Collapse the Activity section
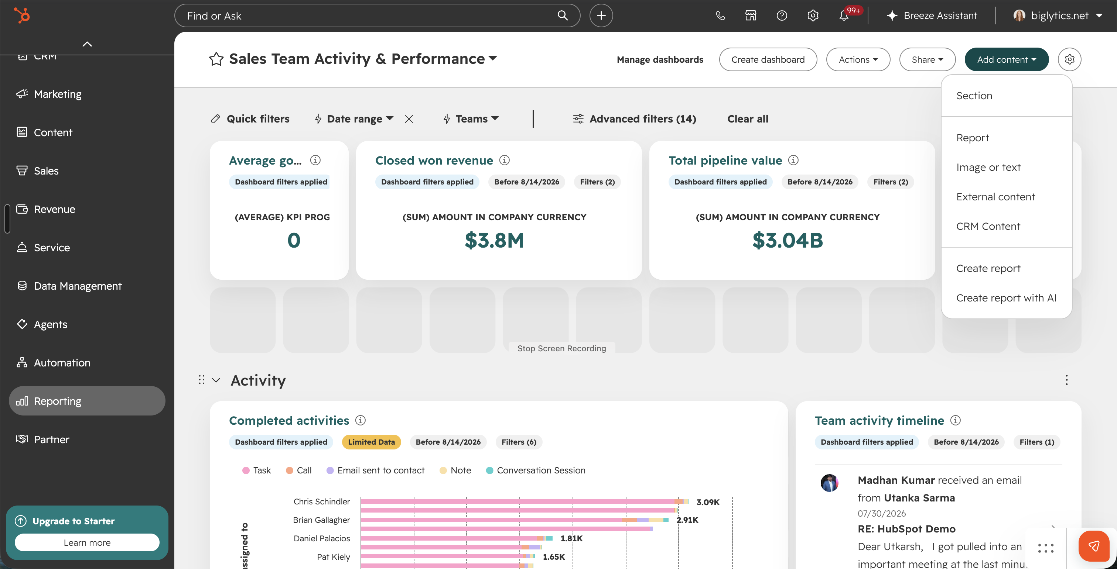Screen dimensions: 1117x569 (216, 380)
